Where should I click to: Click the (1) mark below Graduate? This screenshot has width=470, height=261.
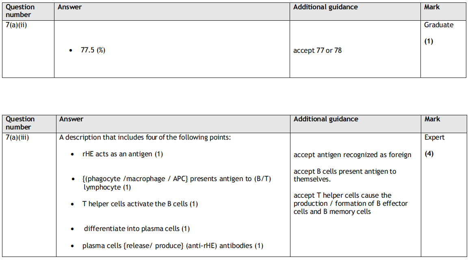(x=429, y=41)
